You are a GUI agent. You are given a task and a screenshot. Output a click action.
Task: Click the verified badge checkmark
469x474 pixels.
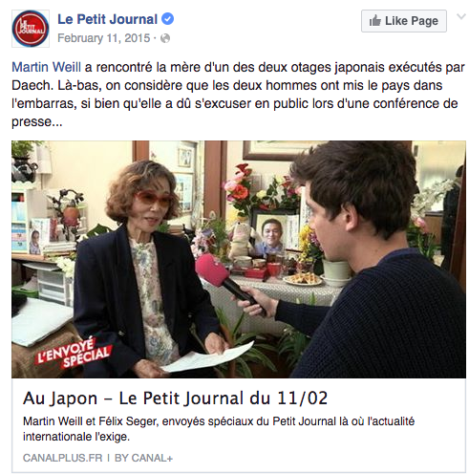[x=168, y=19]
